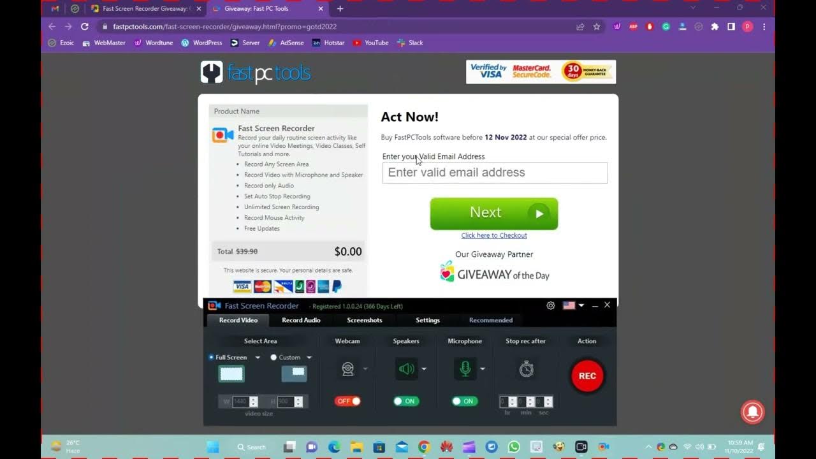Select the Full Screen area thumbnail icon
This screenshot has height=459, width=816.
[231, 374]
